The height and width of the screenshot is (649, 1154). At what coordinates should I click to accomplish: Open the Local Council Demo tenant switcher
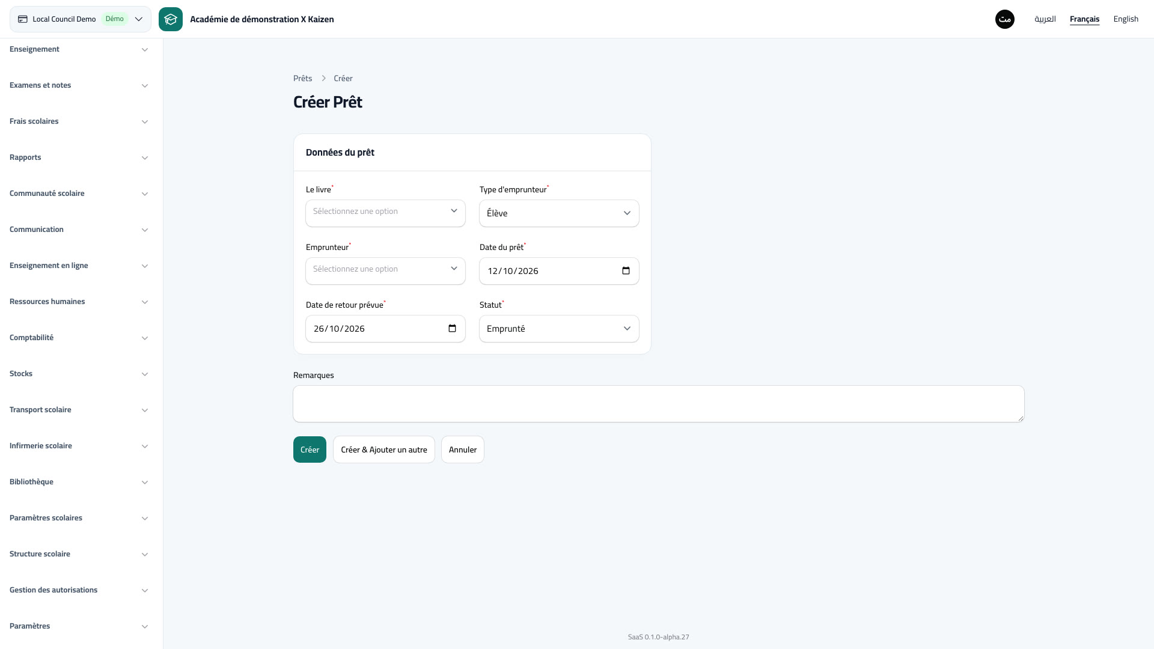coord(81,19)
